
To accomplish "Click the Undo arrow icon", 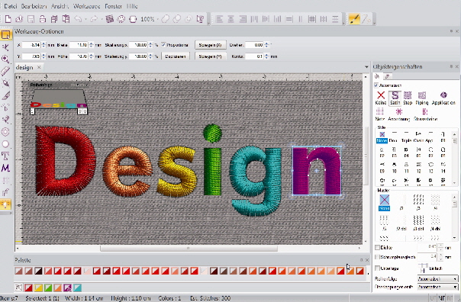I will pyautogui.click(x=78, y=19).
